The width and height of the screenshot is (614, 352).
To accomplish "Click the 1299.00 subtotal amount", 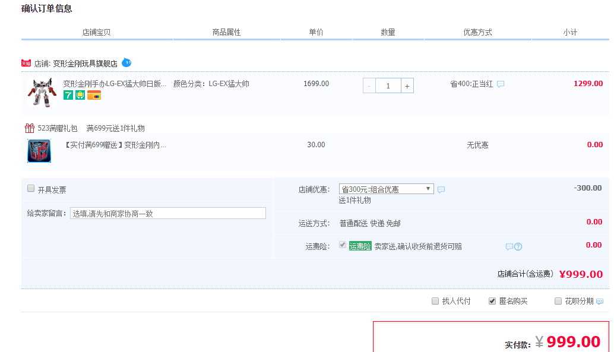I will 588,83.
